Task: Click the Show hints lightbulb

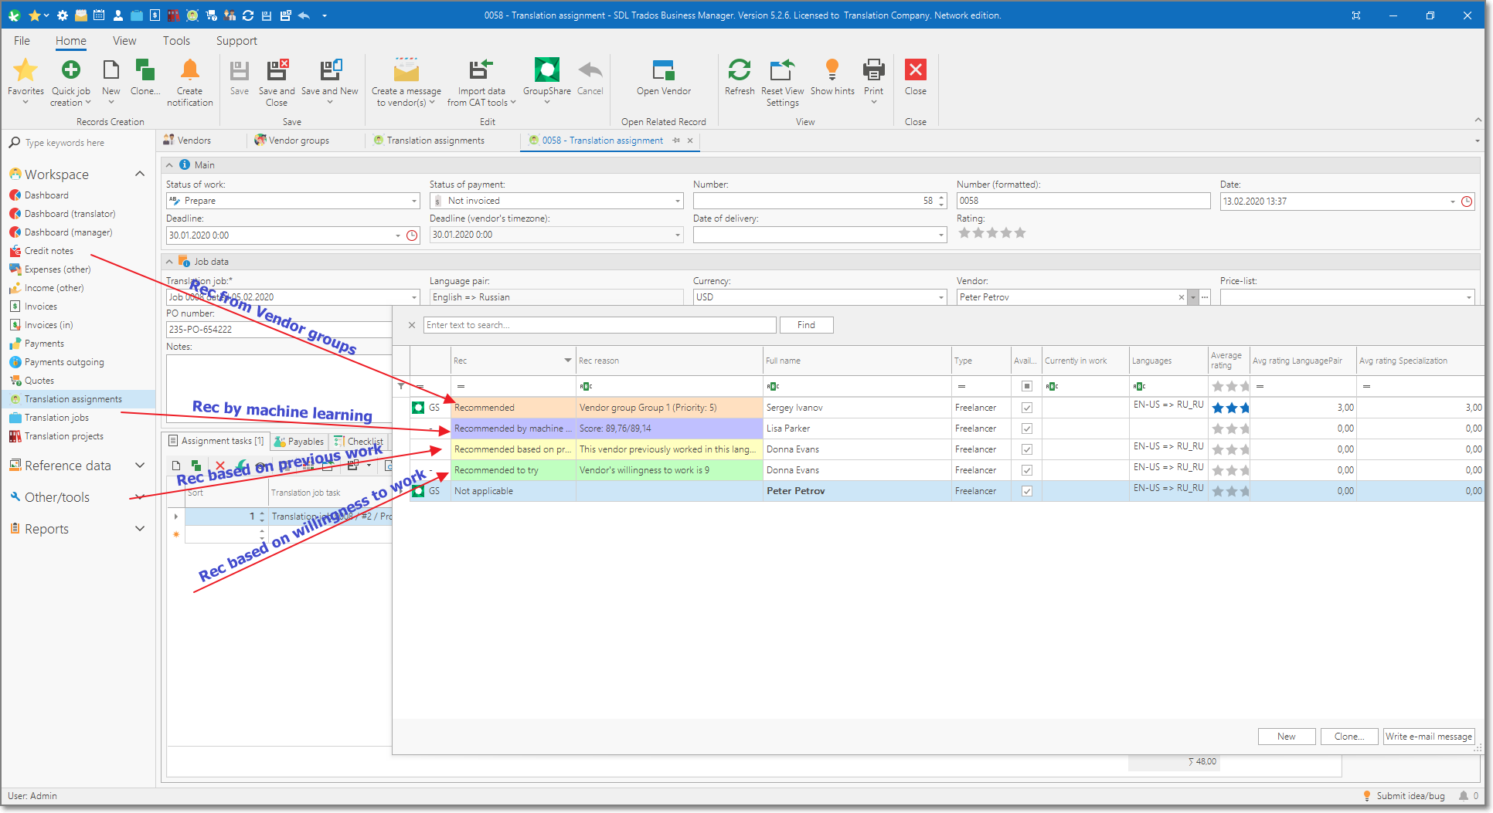Action: point(832,70)
